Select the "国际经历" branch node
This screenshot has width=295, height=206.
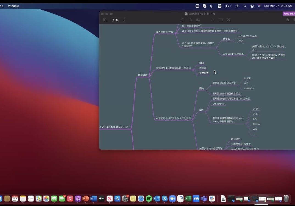[143, 75]
